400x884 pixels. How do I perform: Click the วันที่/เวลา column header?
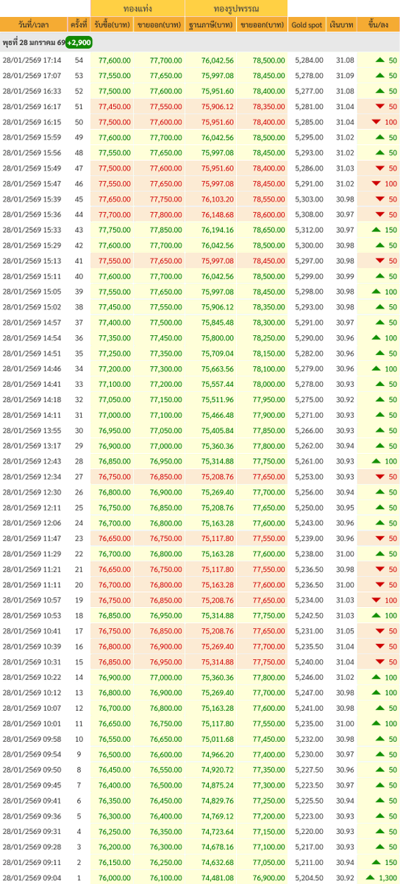[x=34, y=24]
